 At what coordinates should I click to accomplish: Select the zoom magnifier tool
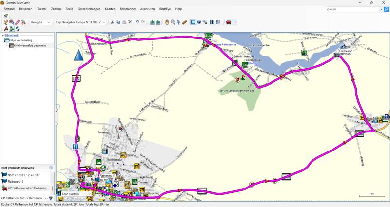173,22
